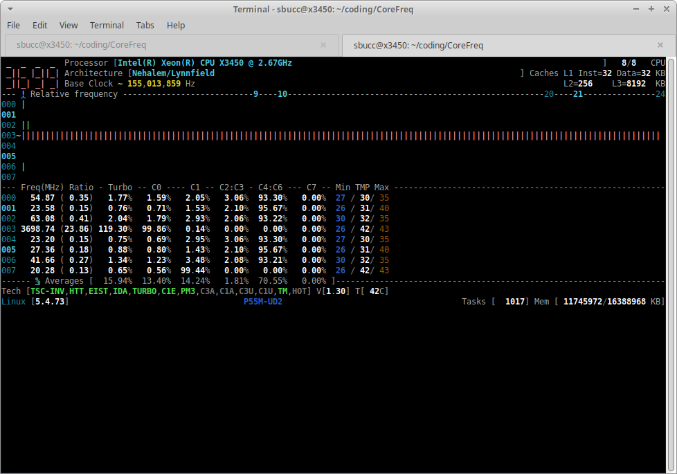Viewport: 677px width, 474px height.
Task: Click L2=256 cache value
Action: [578, 84]
